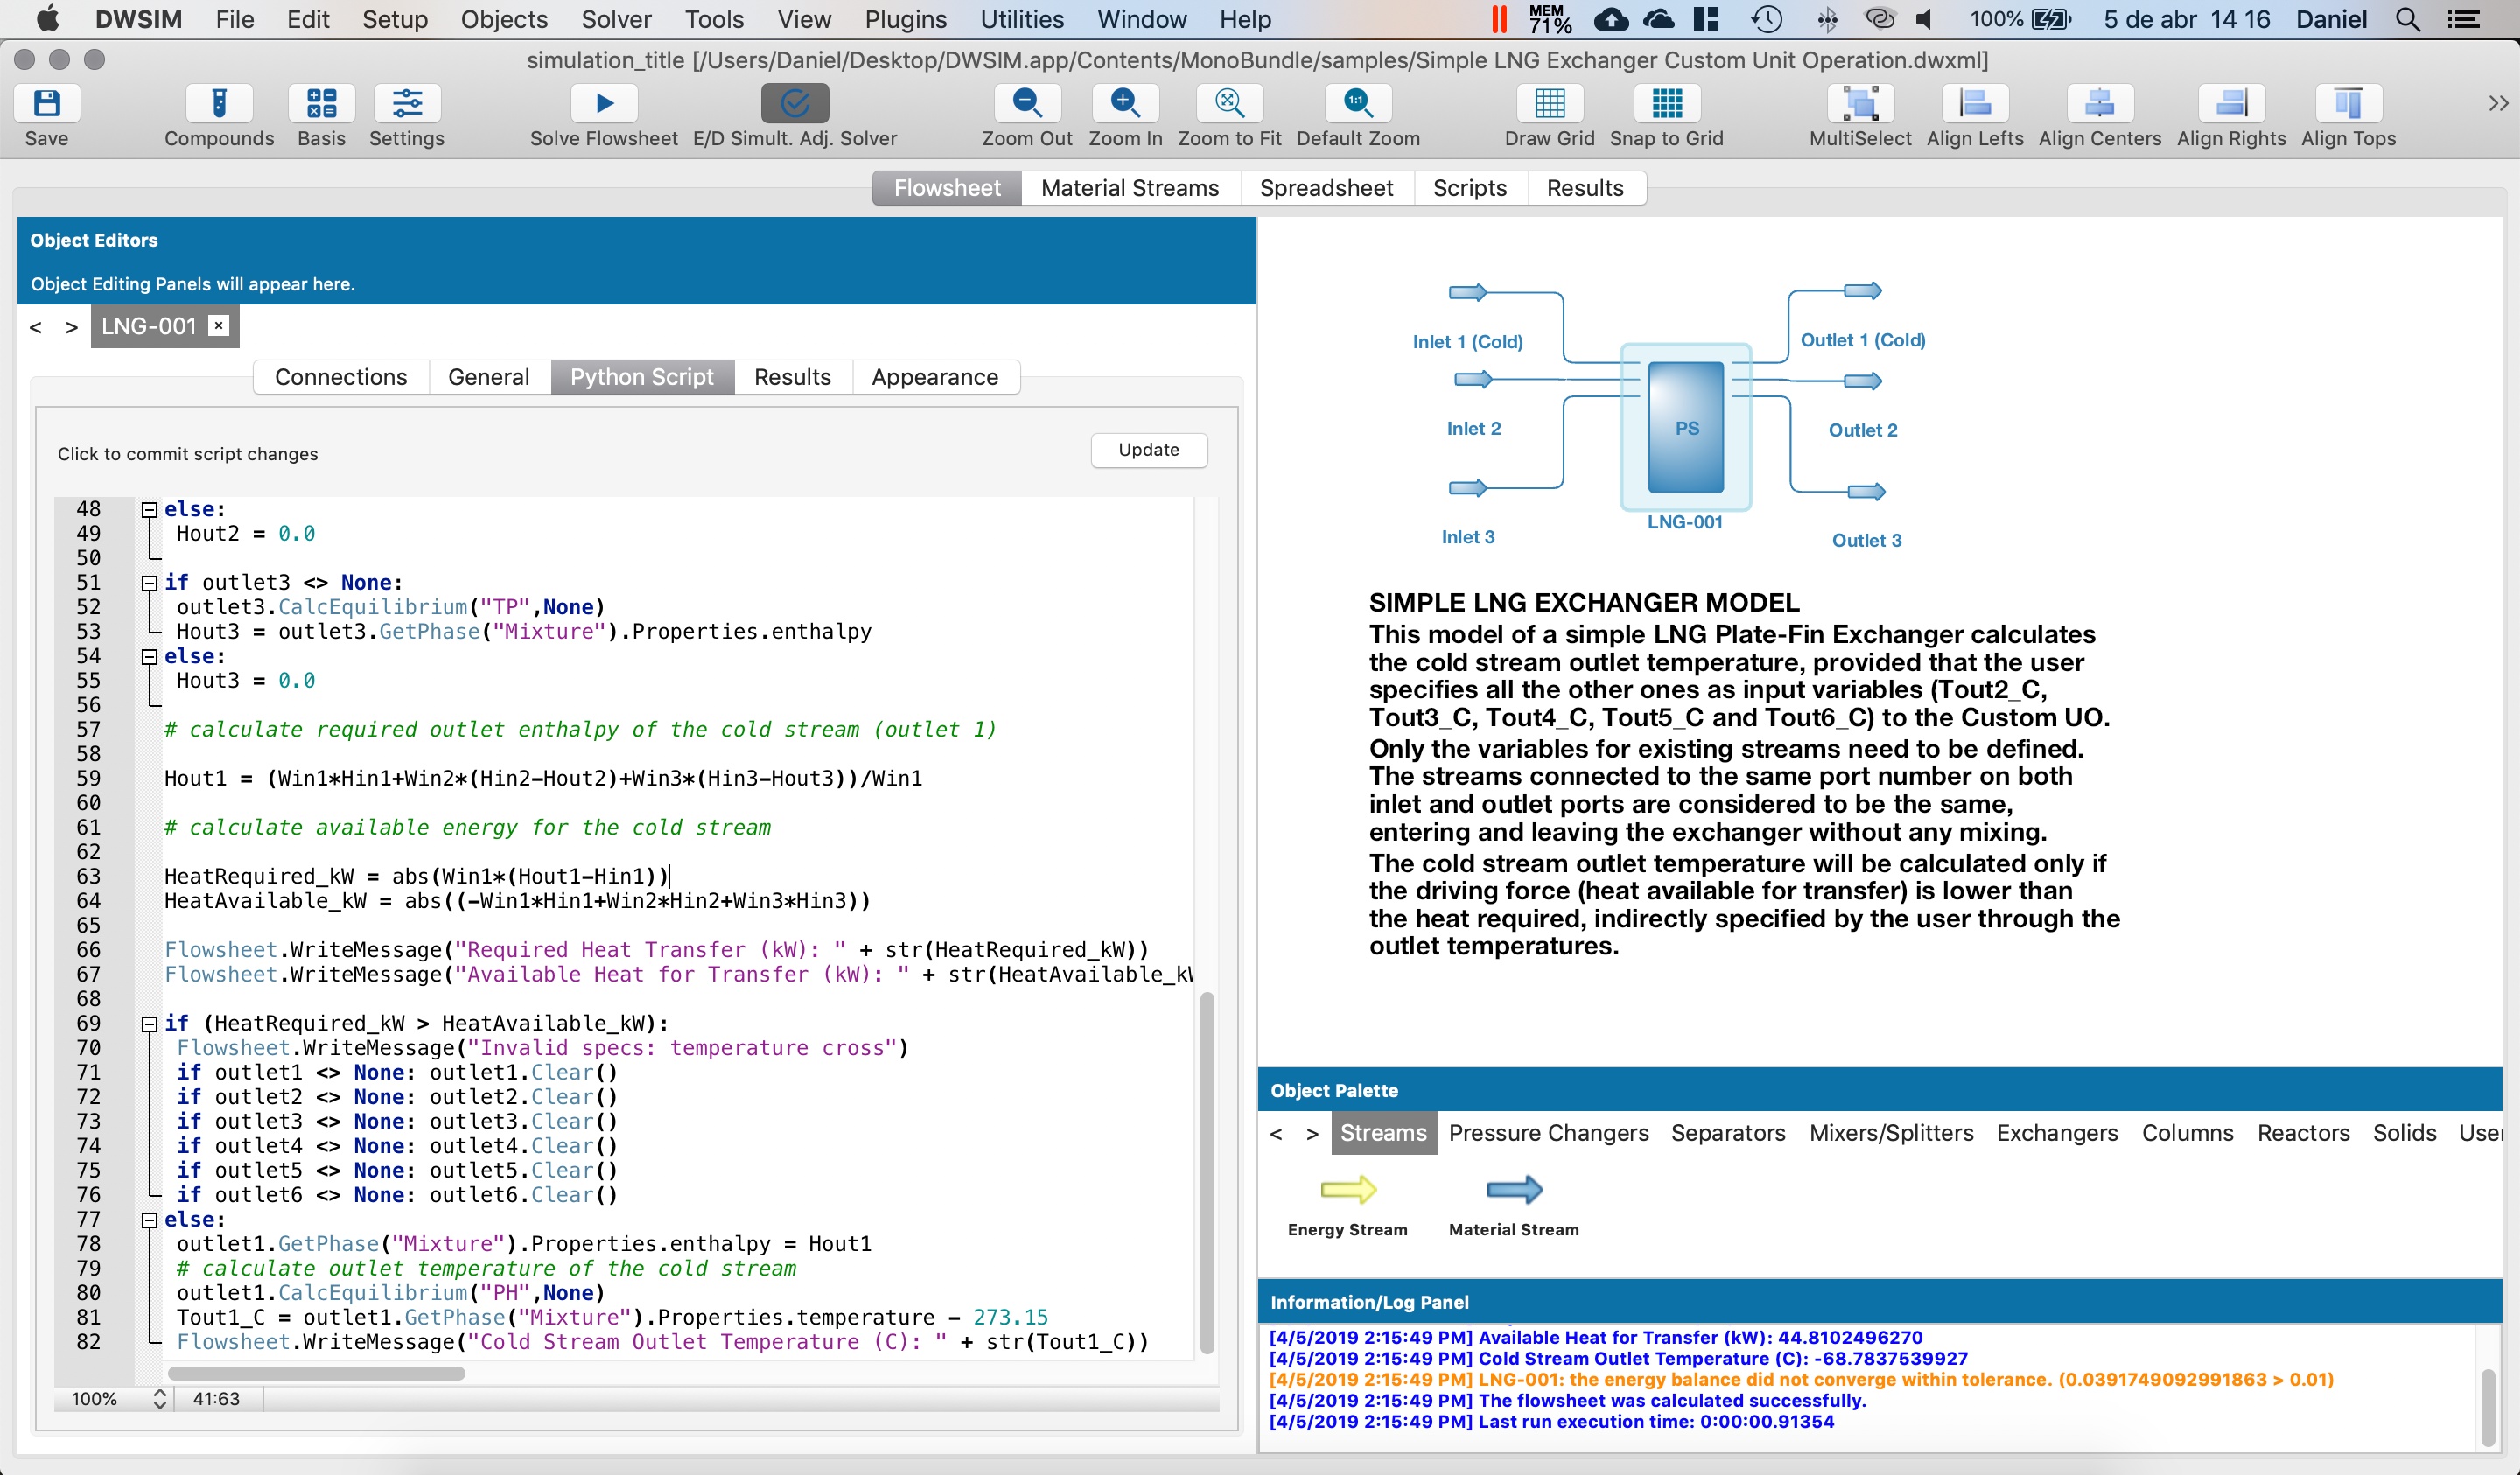Switch to the Material Streams tab

coord(1129,188)
